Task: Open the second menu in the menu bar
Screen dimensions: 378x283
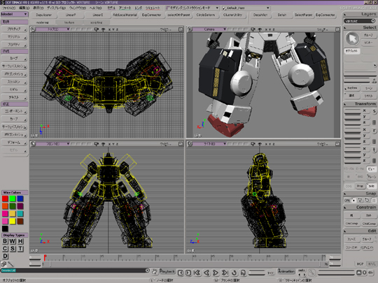Action: [x=24, y=8]
